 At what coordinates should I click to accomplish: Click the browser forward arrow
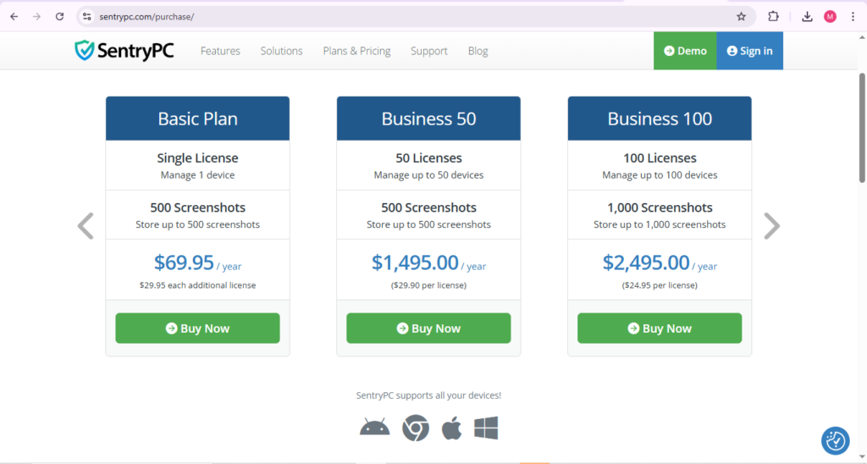point(36,17)
